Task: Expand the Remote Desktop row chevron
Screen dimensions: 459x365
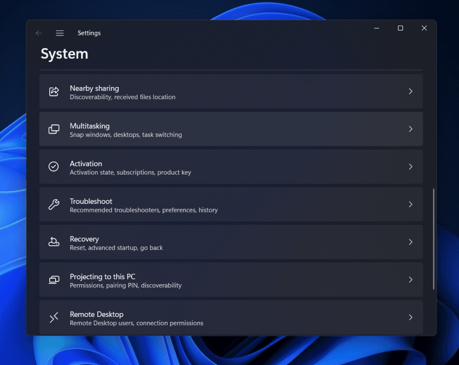Action: click(411, 317)
